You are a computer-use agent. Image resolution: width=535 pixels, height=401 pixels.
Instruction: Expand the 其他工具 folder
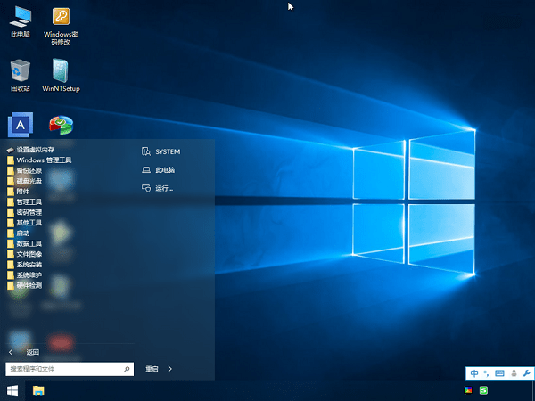(25, 223)
